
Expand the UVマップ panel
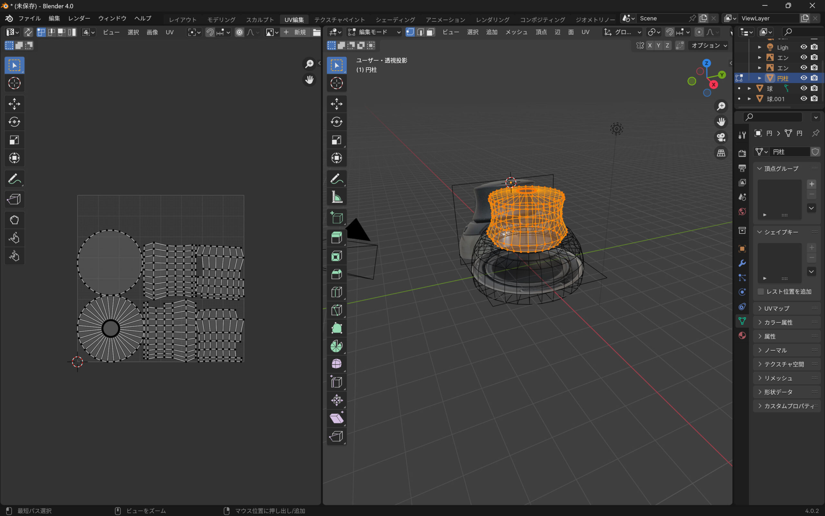pyautogui.click(x=777, y=308)
